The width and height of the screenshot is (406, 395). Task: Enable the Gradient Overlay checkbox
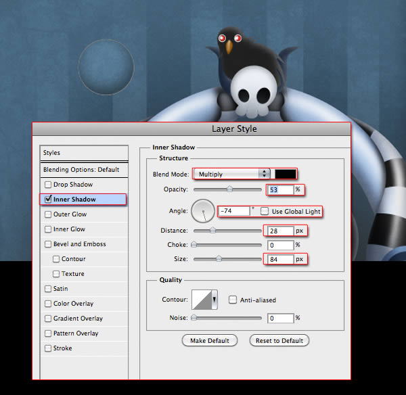[x=48, y=319]
